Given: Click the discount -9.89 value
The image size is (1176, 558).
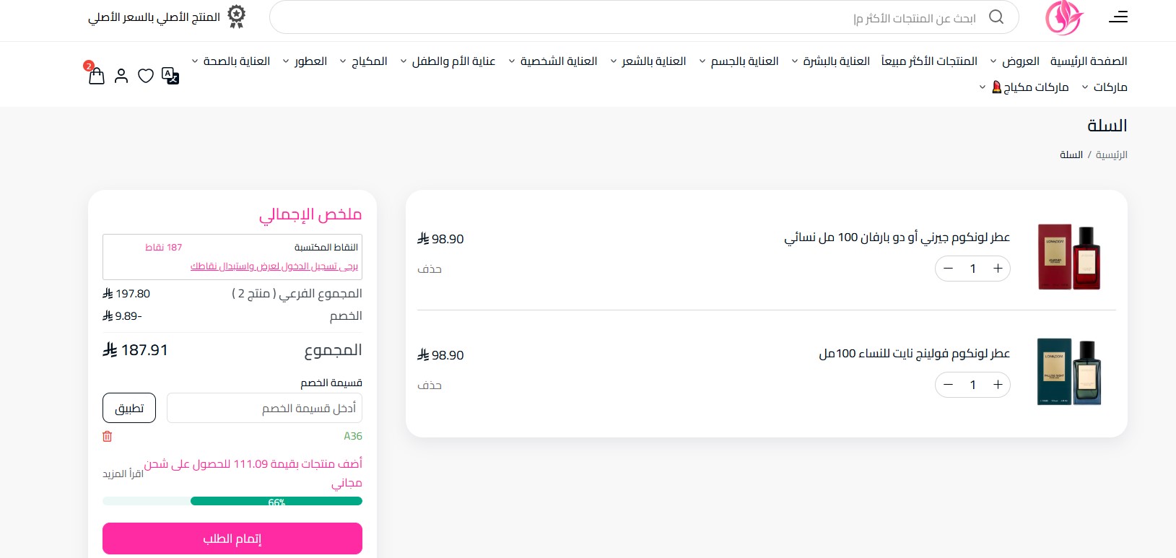Looking at the screenshot, I should pos(122,316).
